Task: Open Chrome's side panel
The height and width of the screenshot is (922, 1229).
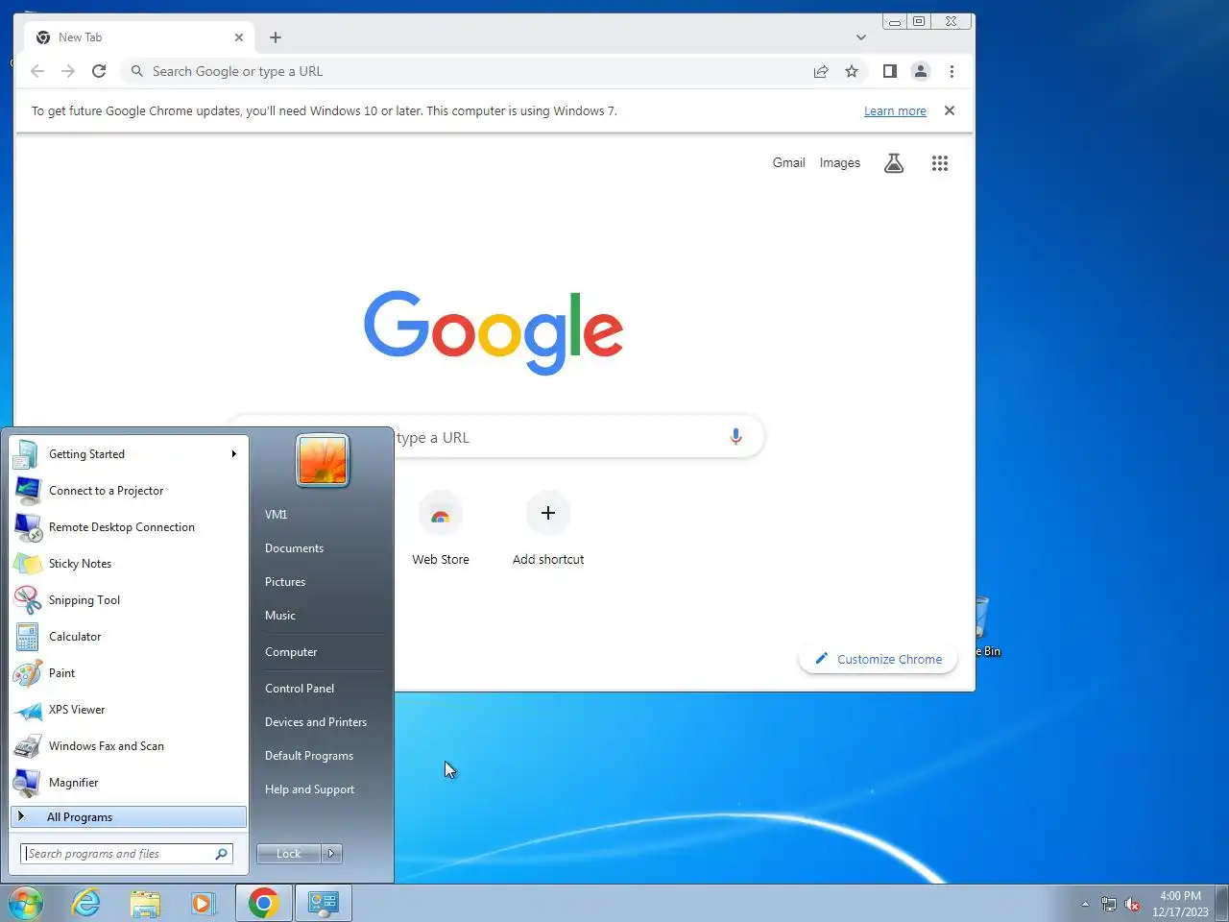Action: (x=890, y=71)
